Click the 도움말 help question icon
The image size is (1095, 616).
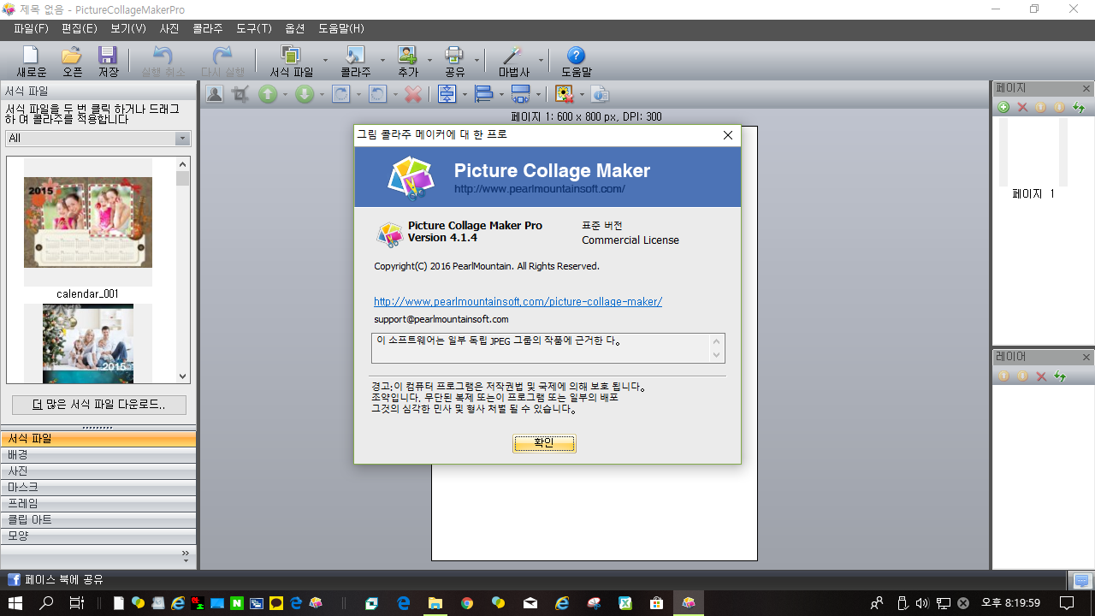click(x=576, y=56)
